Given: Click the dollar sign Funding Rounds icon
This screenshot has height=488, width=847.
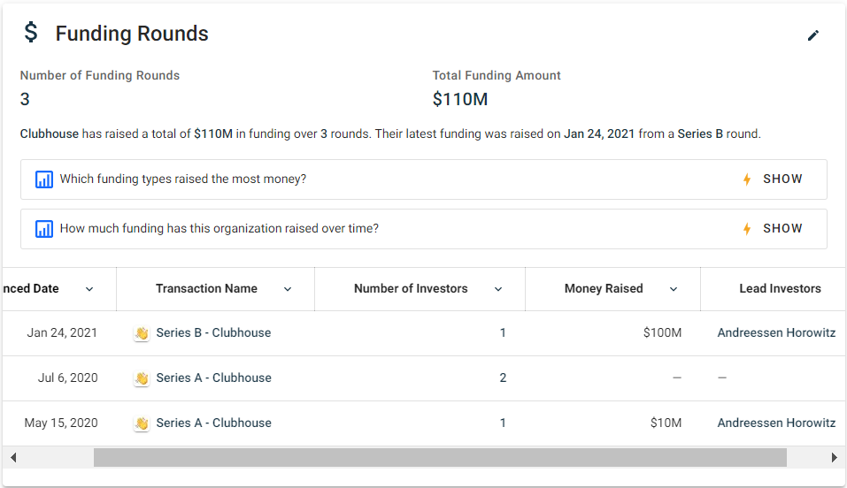Looking at the screenshot, I should [31, 34].
